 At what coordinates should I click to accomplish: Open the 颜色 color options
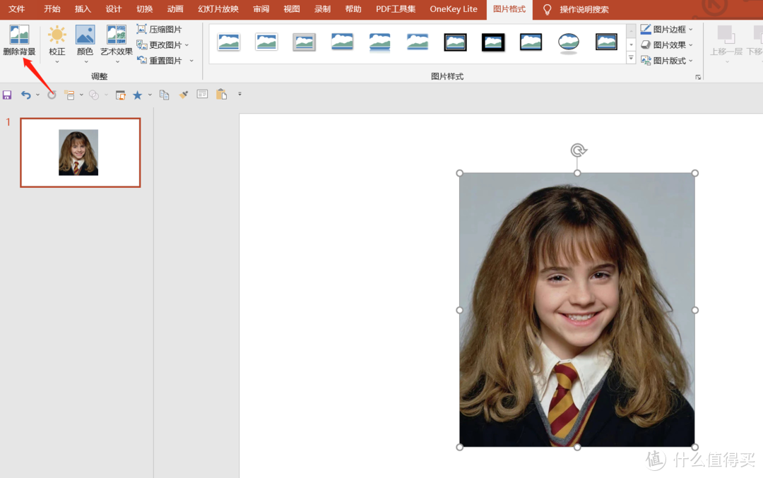85,44
